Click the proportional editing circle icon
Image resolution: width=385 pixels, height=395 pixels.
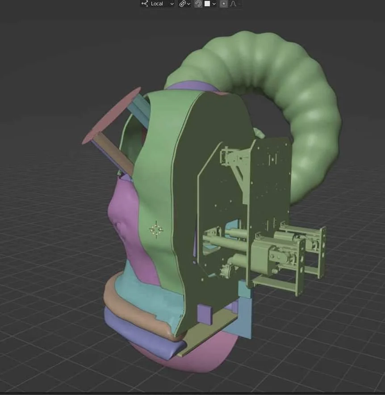click(x=224, y=4)
